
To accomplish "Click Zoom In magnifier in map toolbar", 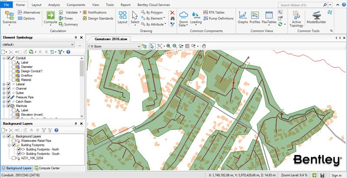I will coord(168,46).
